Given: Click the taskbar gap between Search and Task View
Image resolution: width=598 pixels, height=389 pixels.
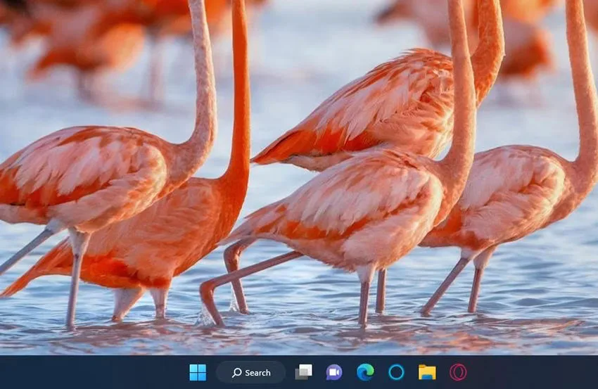Looking at the screenshot, I should [x=290, y=372].
